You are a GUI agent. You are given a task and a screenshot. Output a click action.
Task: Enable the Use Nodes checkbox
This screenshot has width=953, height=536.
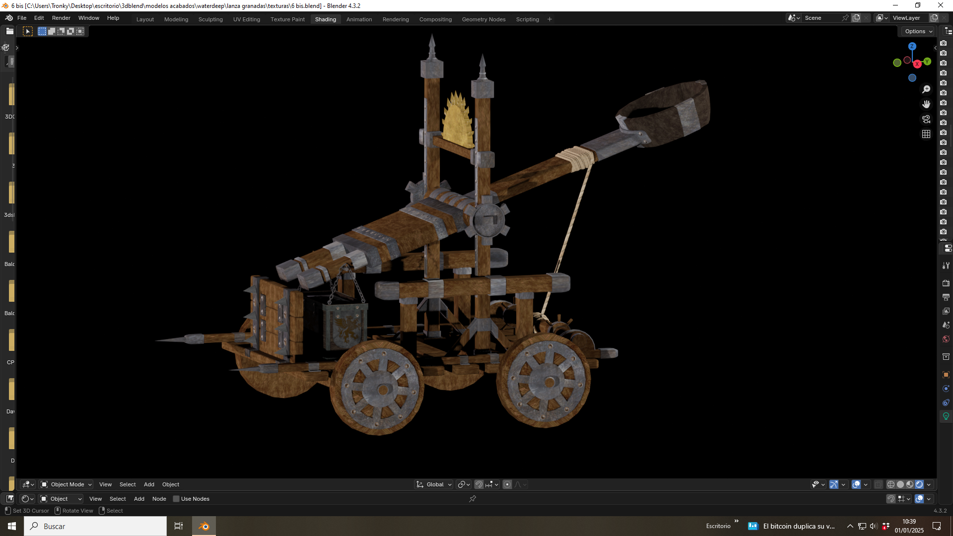click(x=176, y=499)
